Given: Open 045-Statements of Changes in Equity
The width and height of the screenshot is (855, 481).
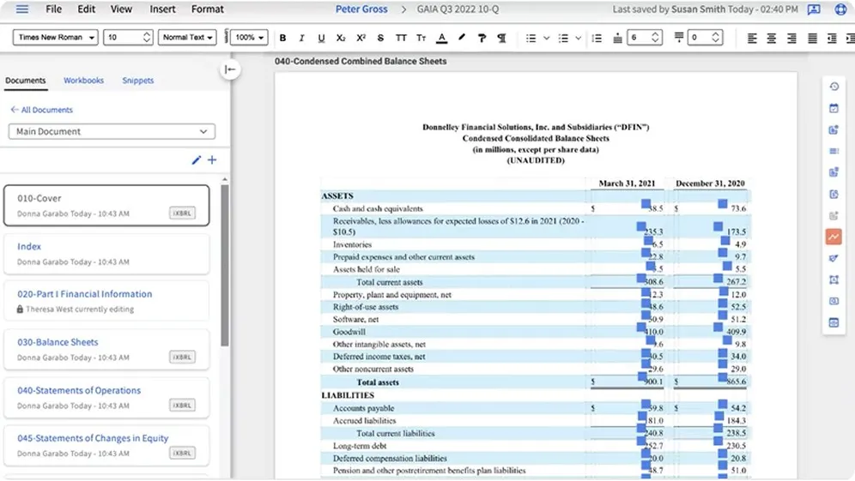Looking at the screenshot, I should coord(106,446).
